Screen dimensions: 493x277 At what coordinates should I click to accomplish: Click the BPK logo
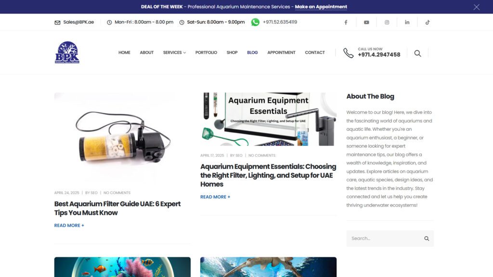[x=67, y=52]
